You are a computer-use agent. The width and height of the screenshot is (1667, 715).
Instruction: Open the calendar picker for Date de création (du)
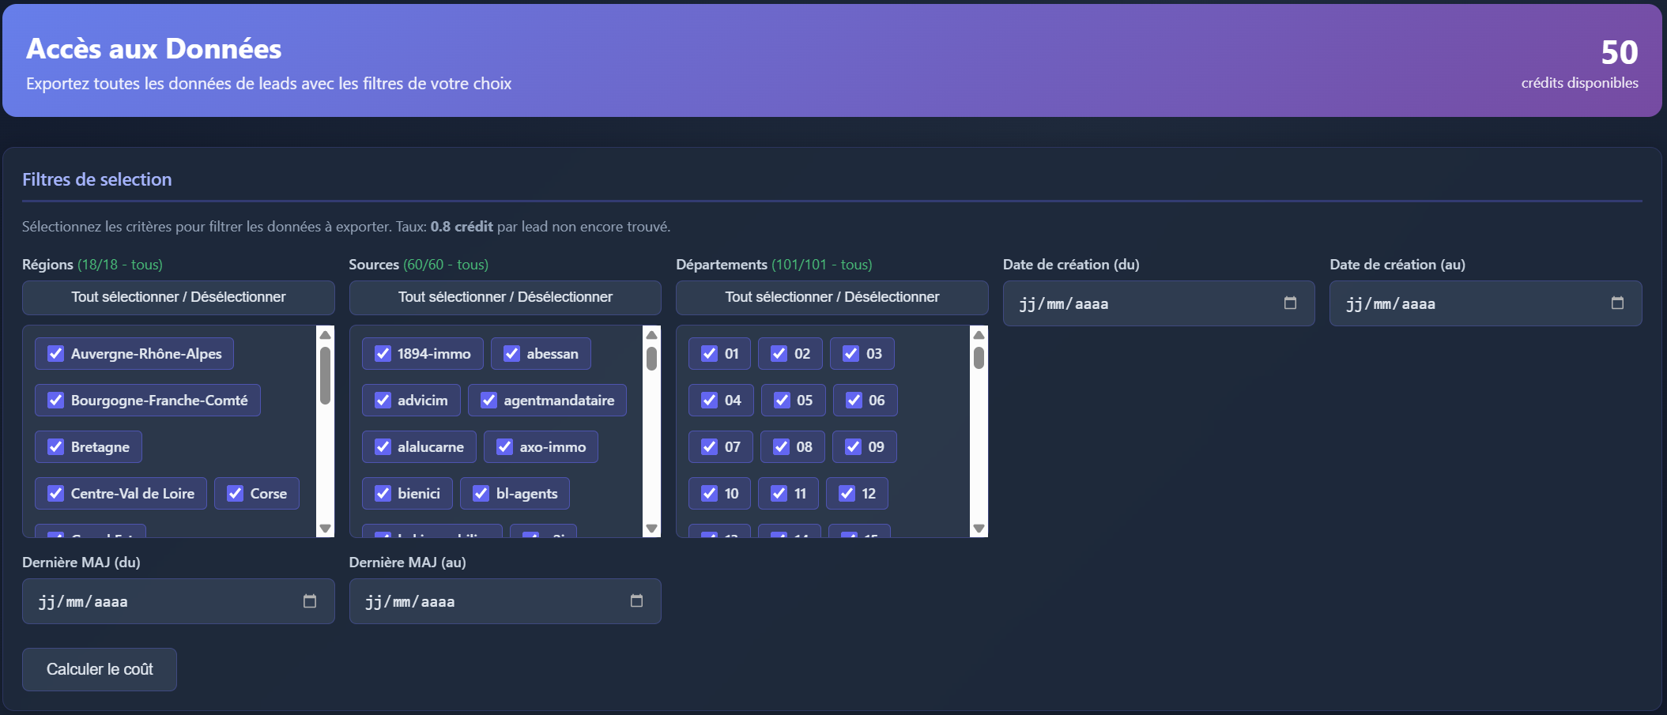click(1292, 303)
